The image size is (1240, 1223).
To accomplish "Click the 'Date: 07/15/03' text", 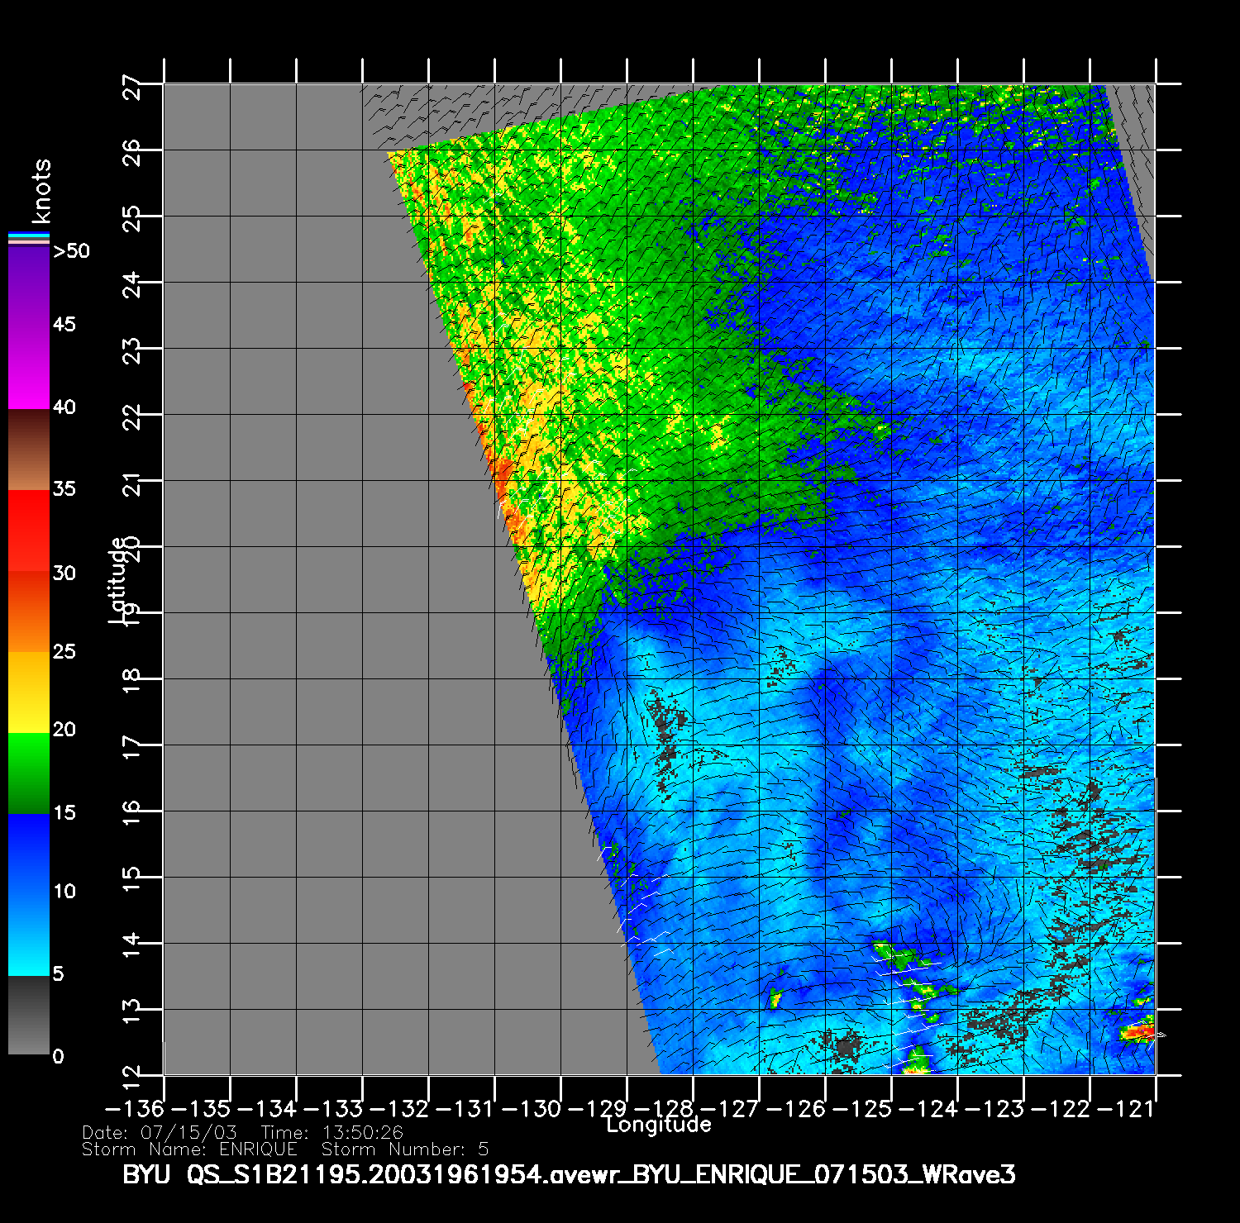I will [x=160, y=1132].
